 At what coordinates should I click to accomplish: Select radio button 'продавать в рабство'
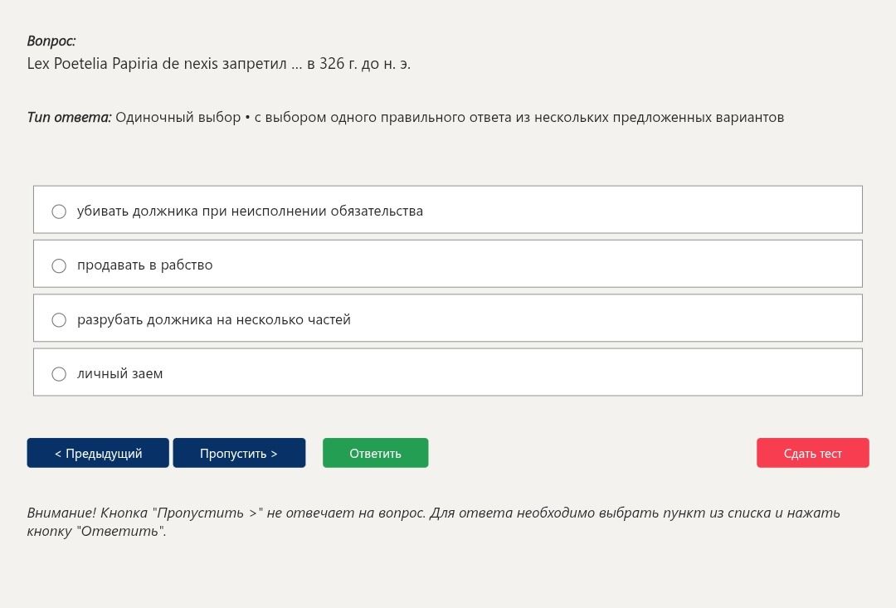59,265
